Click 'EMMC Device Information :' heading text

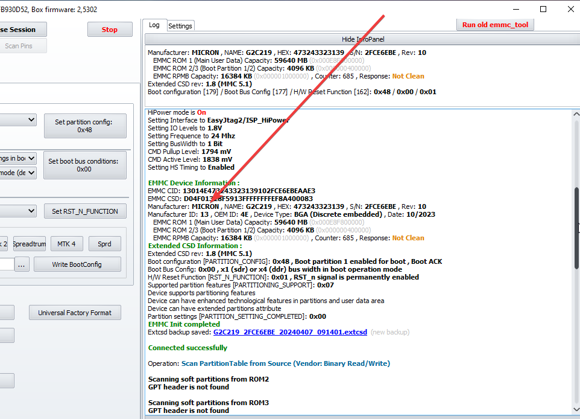point(194,183)
